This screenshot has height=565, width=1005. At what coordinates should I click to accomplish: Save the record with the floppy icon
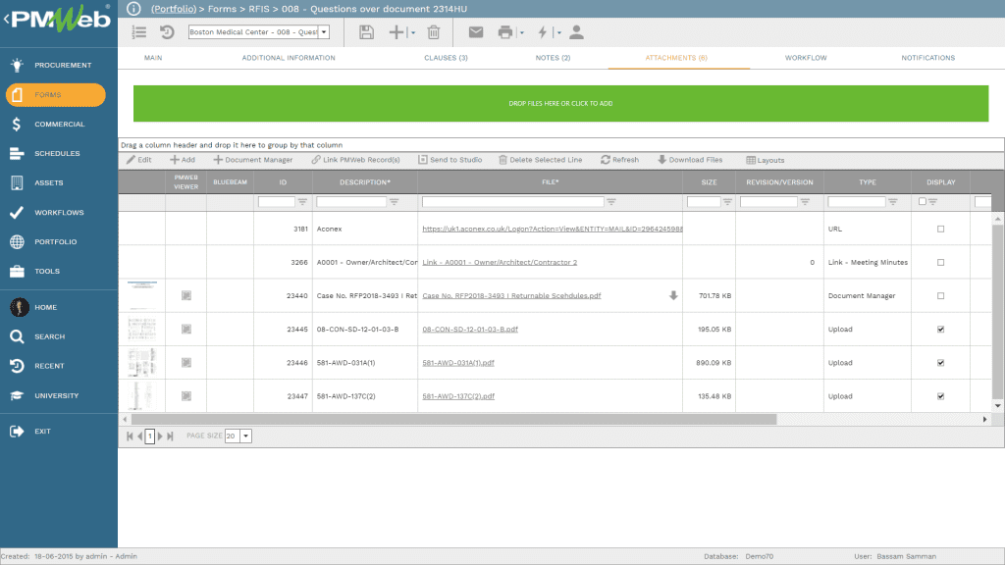(x=366, y=32)
